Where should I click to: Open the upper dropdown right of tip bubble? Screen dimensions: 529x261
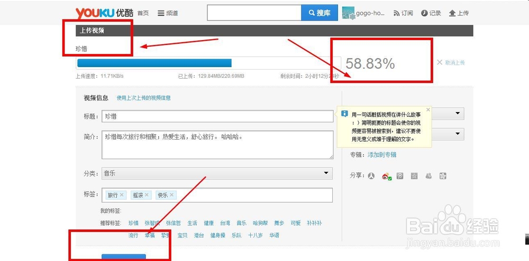pos(448,114)
